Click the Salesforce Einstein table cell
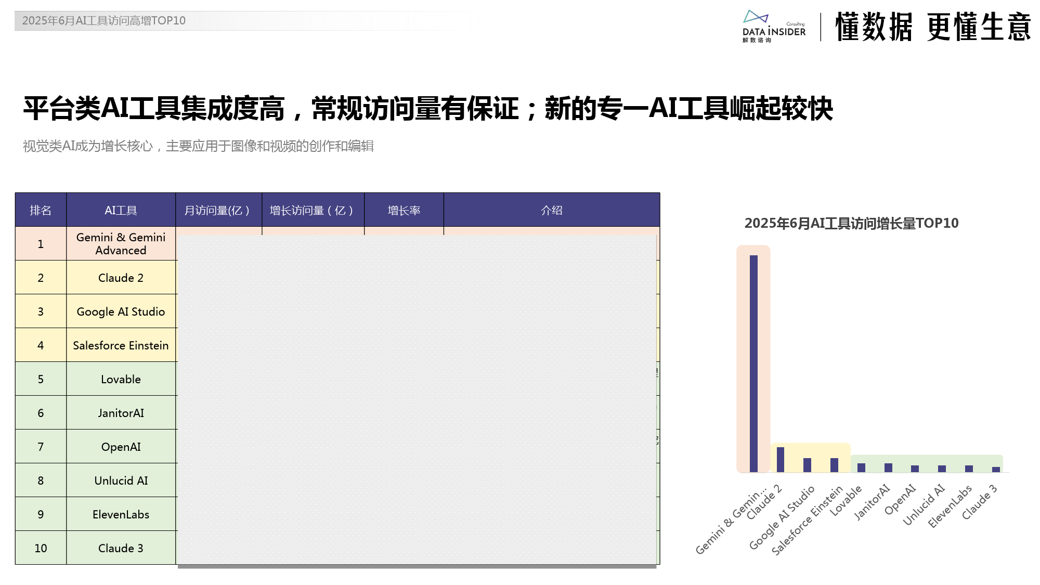Image resolution: width=1040 pixels, height=585 pixels. coord(121,345)
